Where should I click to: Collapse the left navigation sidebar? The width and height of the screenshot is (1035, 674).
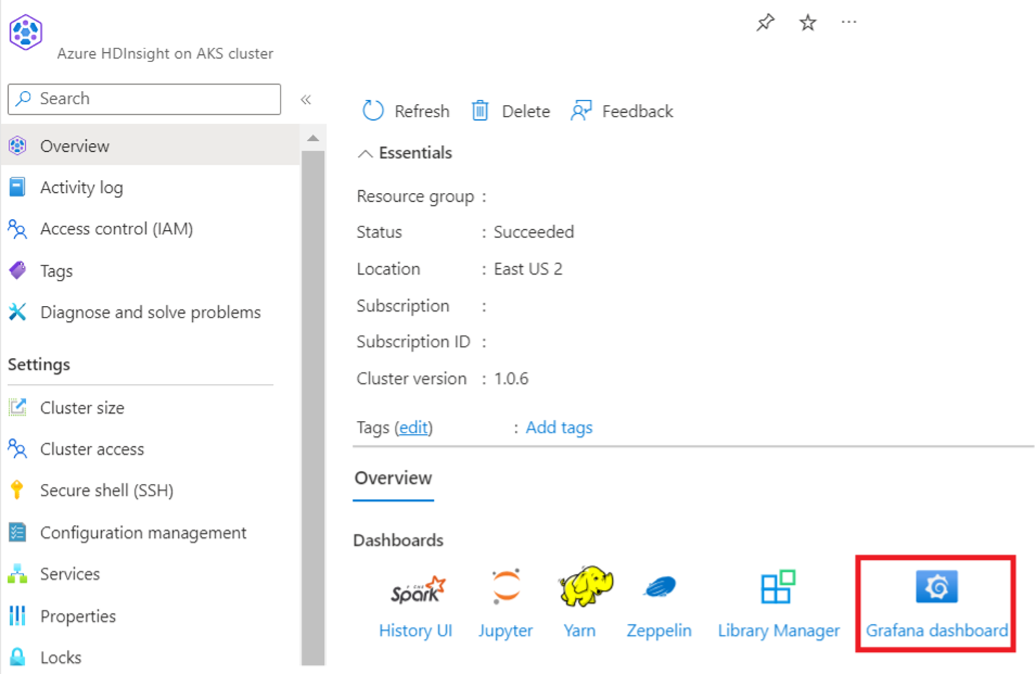click(306, 100)
